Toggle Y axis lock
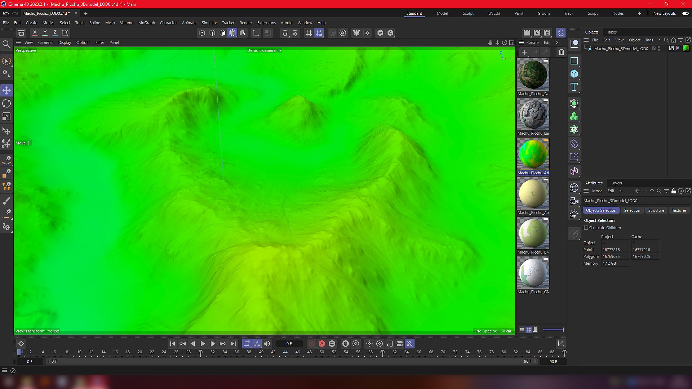 [x=45, y=32]
